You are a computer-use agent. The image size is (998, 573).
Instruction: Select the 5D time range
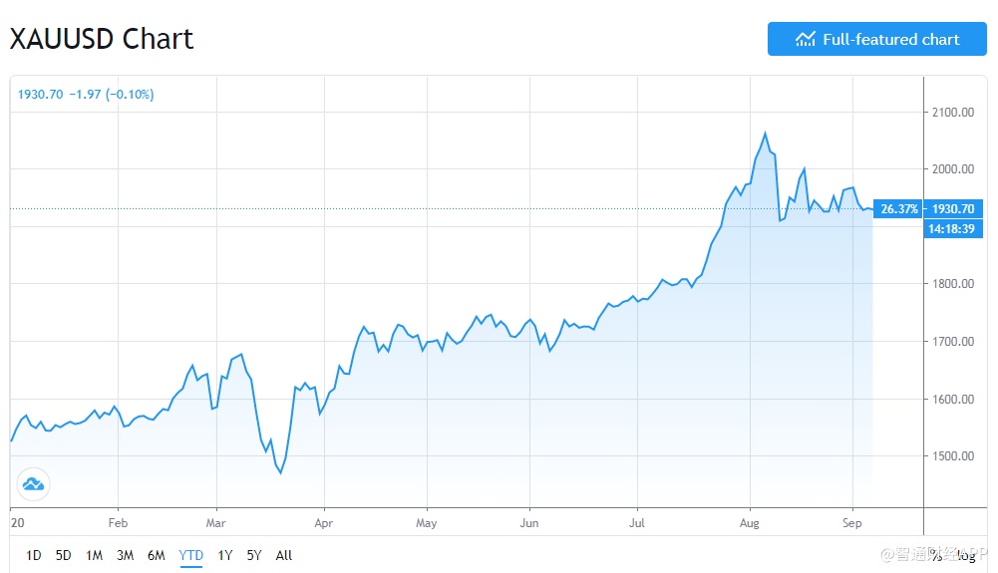coord(64,555)
